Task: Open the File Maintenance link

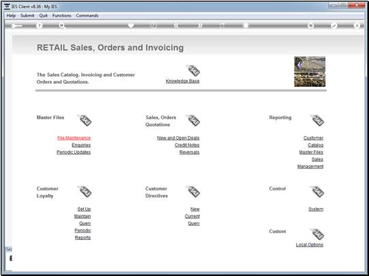Action: pos(74,138)
